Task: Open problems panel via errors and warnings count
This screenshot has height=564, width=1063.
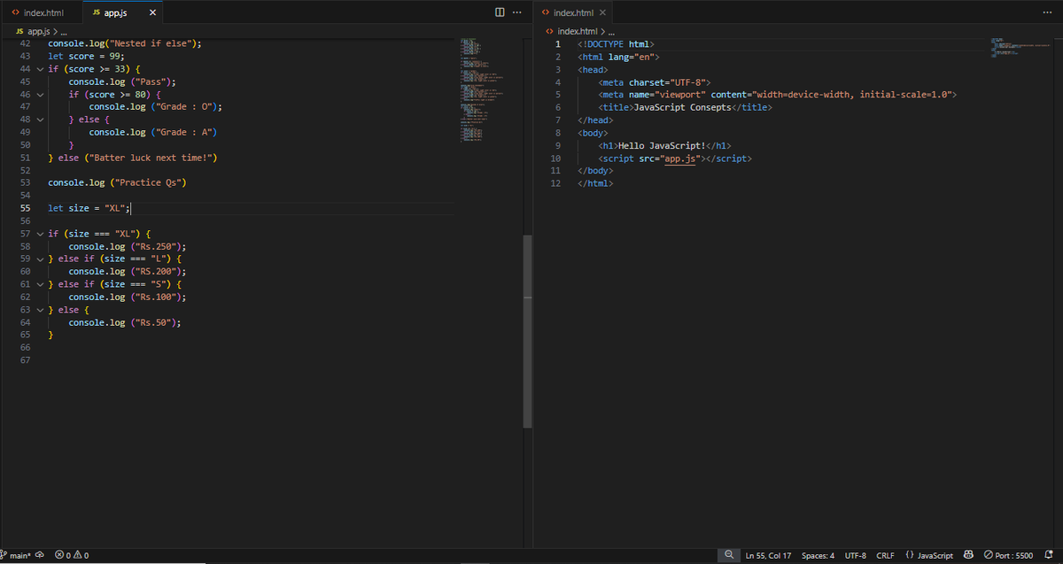Action: point(71,555)
